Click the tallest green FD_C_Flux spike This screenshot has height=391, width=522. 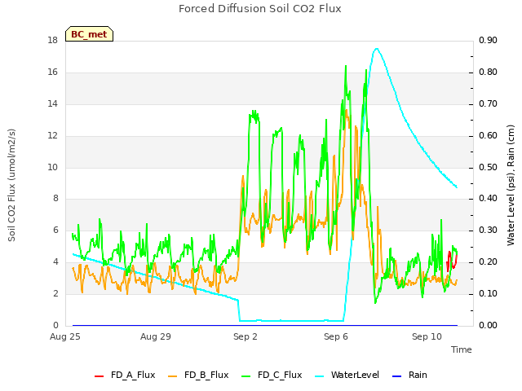pos(346,67)
